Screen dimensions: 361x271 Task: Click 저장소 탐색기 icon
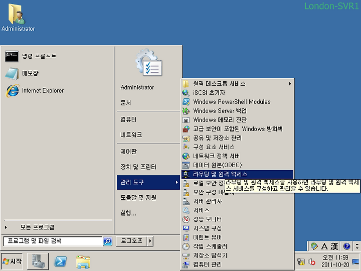pos(186,255)
